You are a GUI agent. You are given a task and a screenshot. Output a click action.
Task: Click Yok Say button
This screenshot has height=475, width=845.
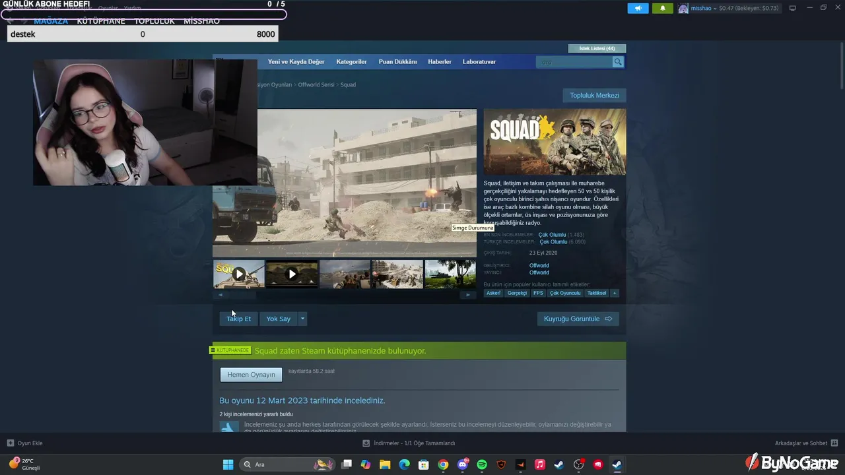[278, 319]
